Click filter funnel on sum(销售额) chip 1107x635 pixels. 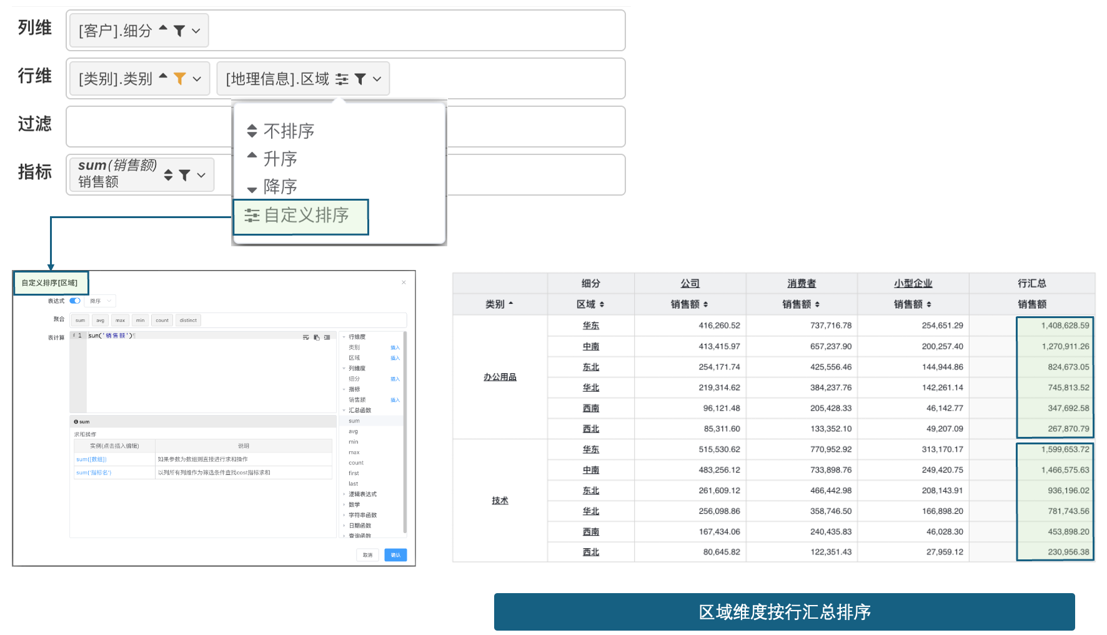coord(184,175)
